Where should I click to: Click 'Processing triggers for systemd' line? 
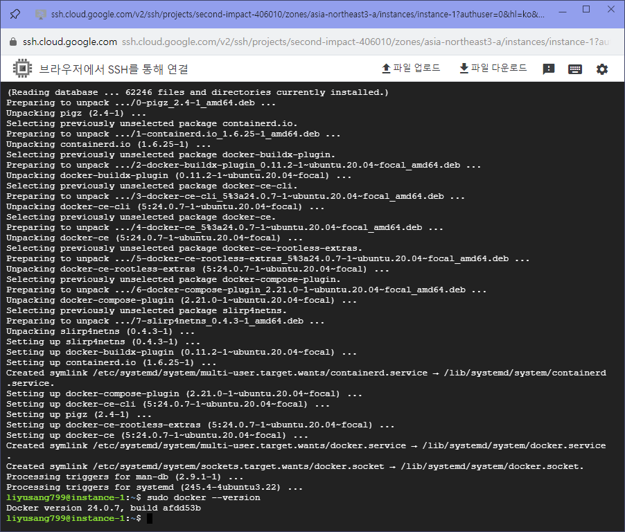tap(155, 488)
